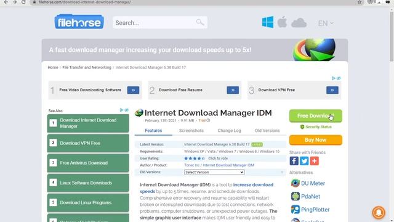
Task: Click the orange notification bell icon
Action: (x=379, y=212)
